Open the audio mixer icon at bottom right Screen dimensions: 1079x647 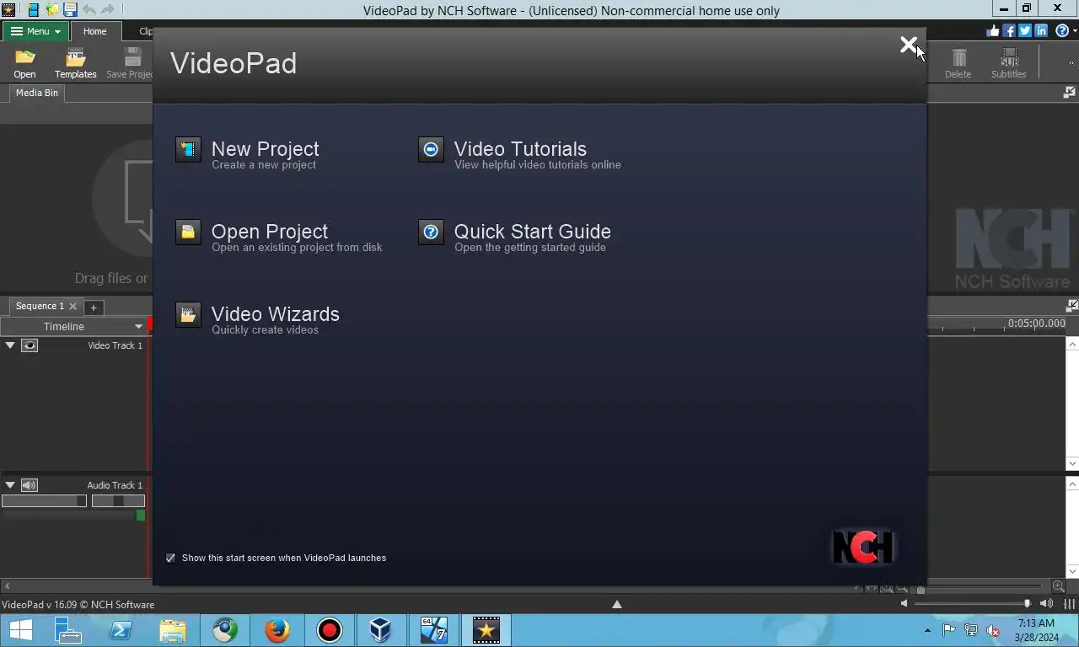pos(1069,604)
